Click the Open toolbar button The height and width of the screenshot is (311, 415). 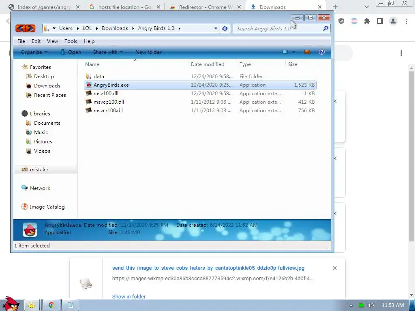(71, 52)
